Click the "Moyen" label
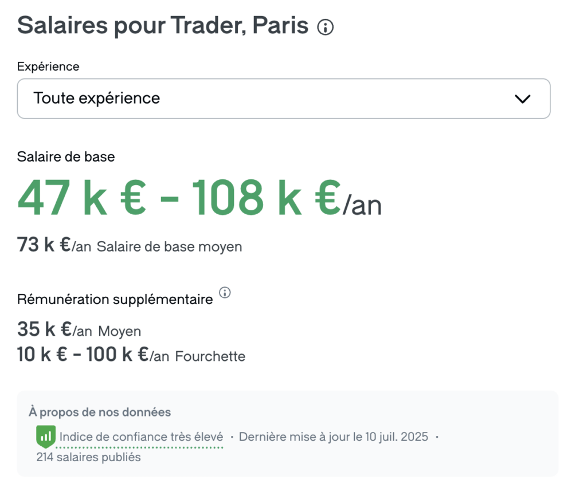 (x=120, y=331)
